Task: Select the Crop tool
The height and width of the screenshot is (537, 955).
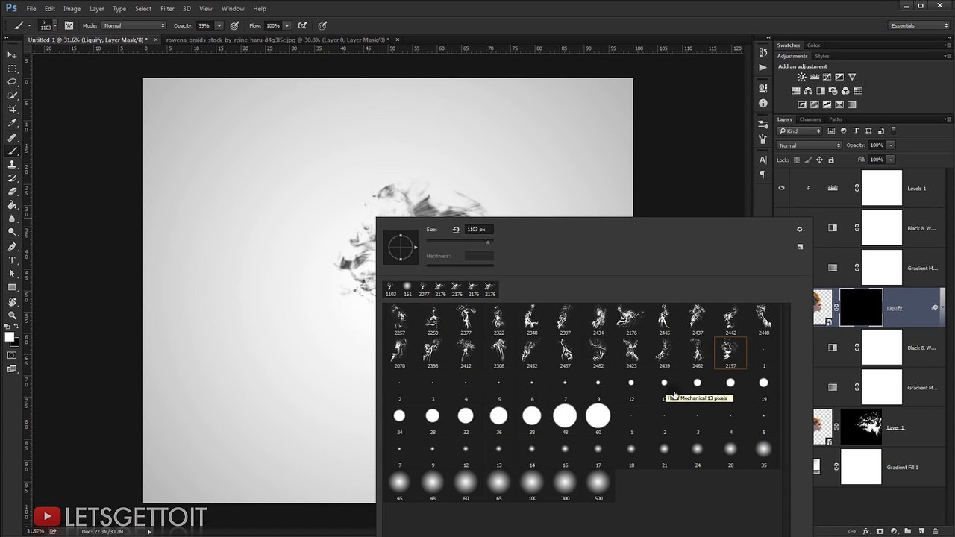Action: click(x=12, y=110)
